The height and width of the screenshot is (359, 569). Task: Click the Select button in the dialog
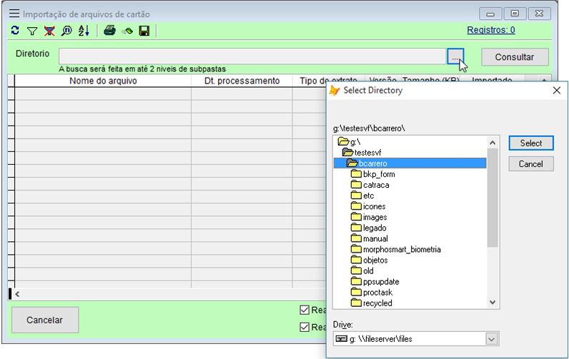tap(530, 143)
